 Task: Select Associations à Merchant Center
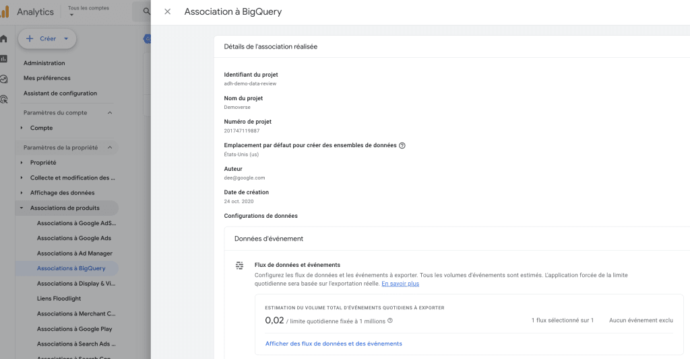pos(76,314)
